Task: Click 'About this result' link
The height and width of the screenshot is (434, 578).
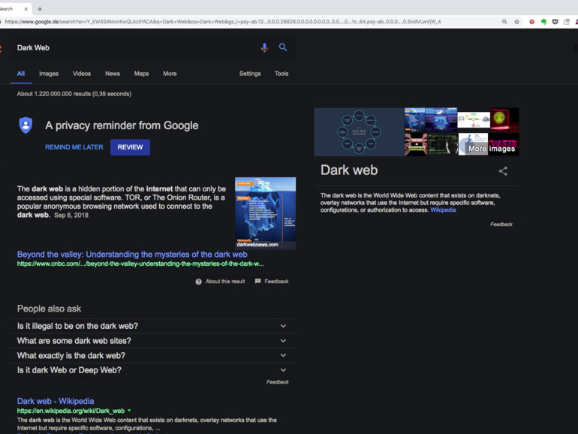Action: (x=225, y=282)
